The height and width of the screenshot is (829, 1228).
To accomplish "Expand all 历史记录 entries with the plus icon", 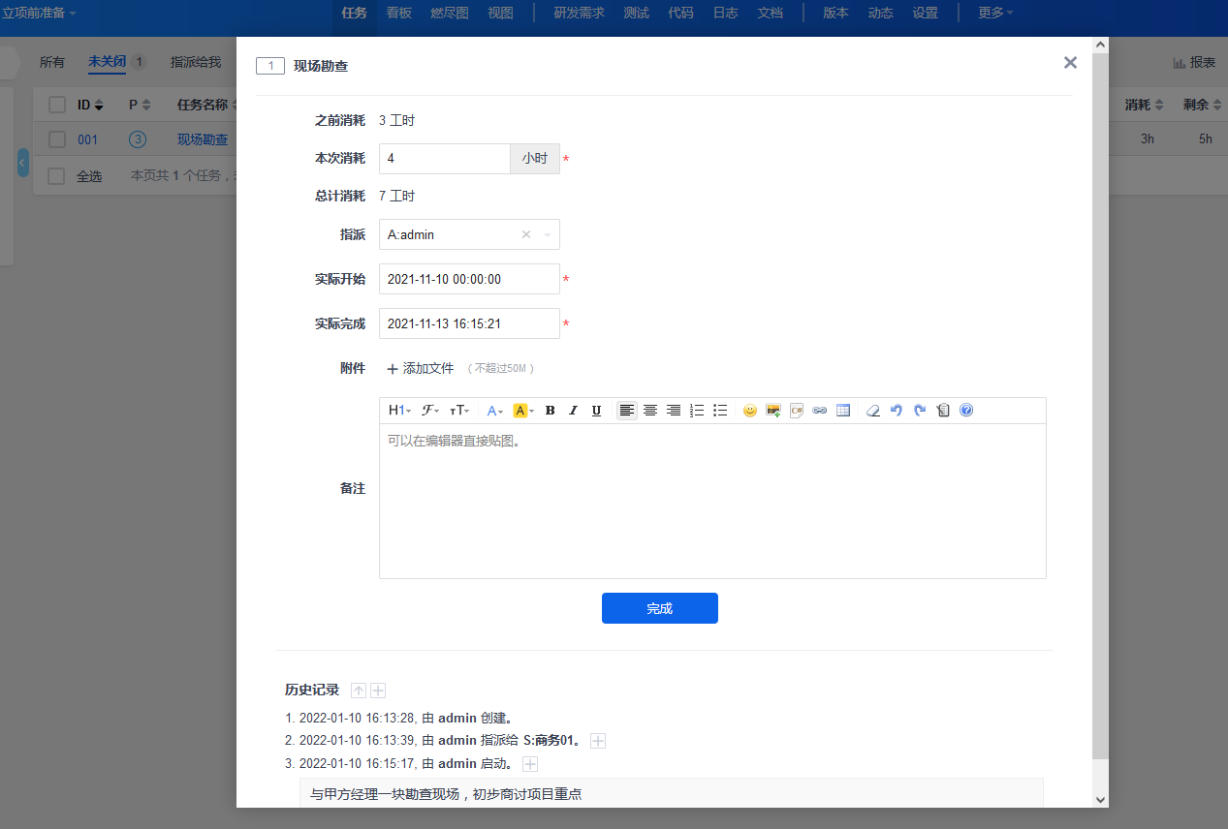I will pyautogui.click(x=378, y=691).
